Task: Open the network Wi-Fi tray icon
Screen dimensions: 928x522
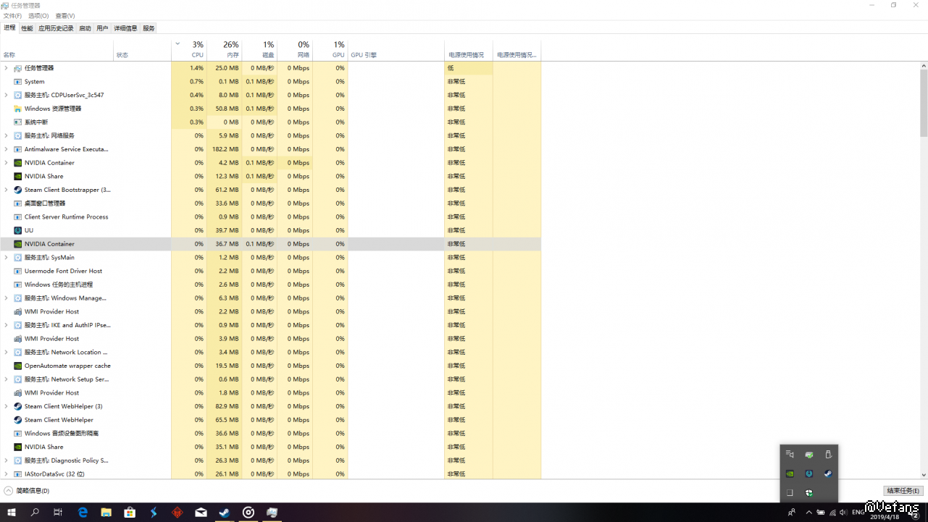Action: coord(832,513)
